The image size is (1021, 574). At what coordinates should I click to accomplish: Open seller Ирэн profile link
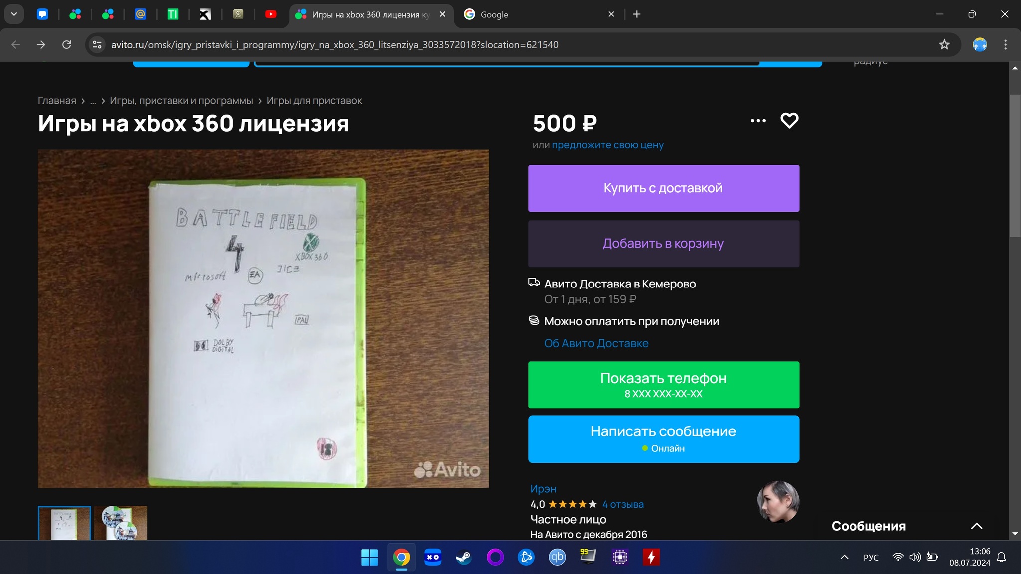click(x=543, y=489)
